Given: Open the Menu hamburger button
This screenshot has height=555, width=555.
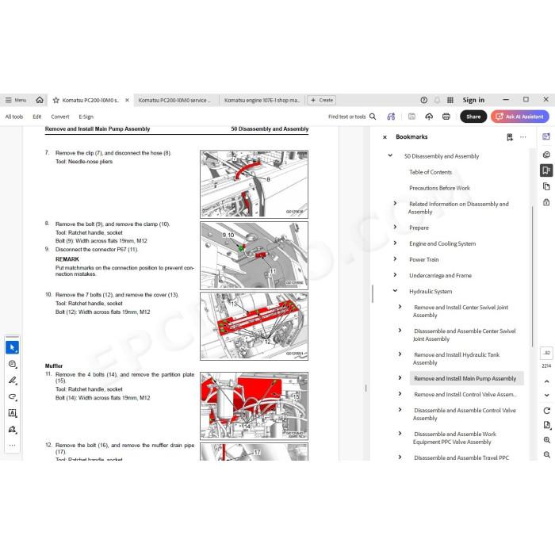Looking at the screenshot, I should click(x=16, y=100).
